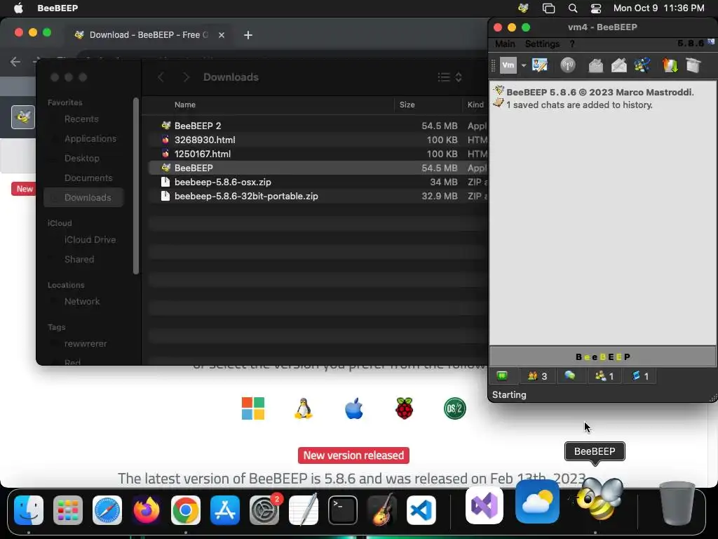Screen dimensions: 718x539
Task: Open the file transfer arrows icon
Action: coord(670,65)
